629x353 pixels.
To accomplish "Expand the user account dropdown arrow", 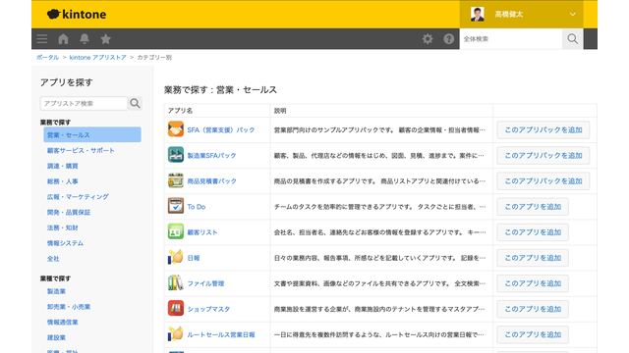I will [572, 15].
